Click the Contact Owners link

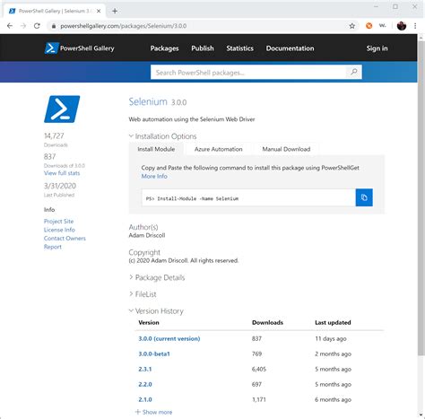coord(65,239)
